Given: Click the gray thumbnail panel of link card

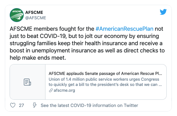Looking at the screenshot, I should (x=28, y=82).
